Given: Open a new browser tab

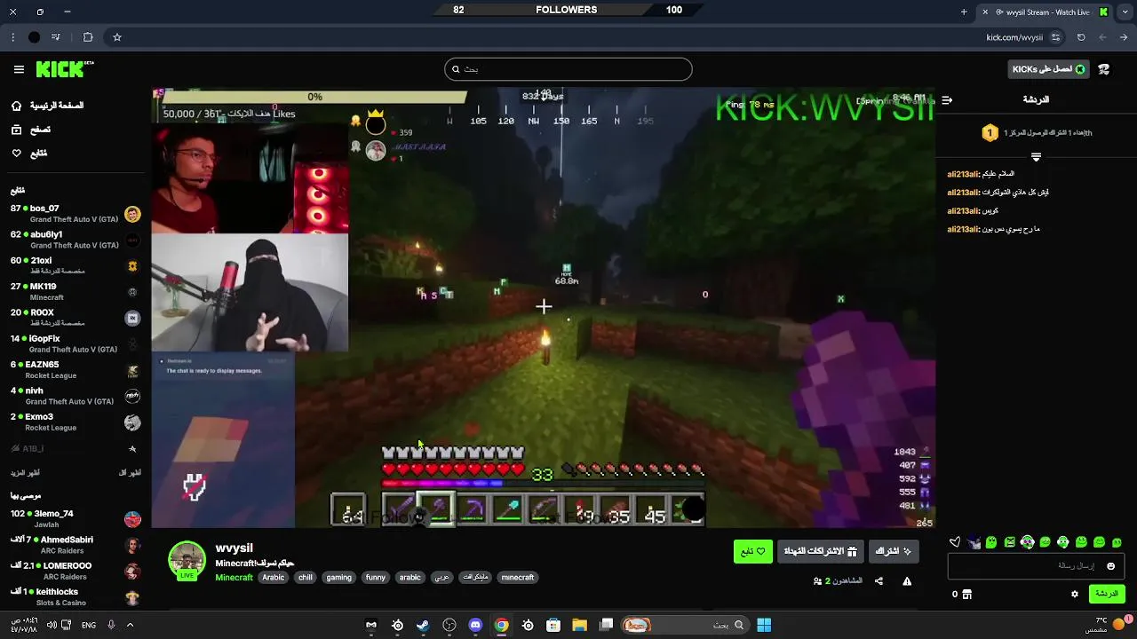Looking at the screenshot, I should [x=964, y=12].
